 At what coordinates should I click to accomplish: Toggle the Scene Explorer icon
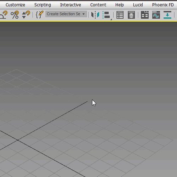[x=120, y=15]
